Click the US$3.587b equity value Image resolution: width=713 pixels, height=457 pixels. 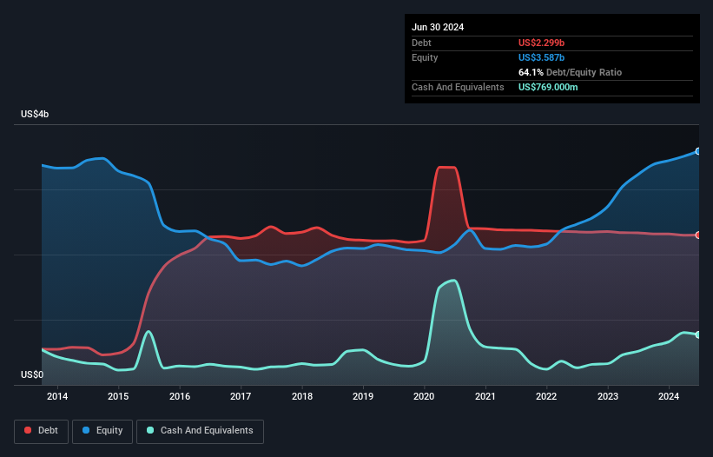541,57
